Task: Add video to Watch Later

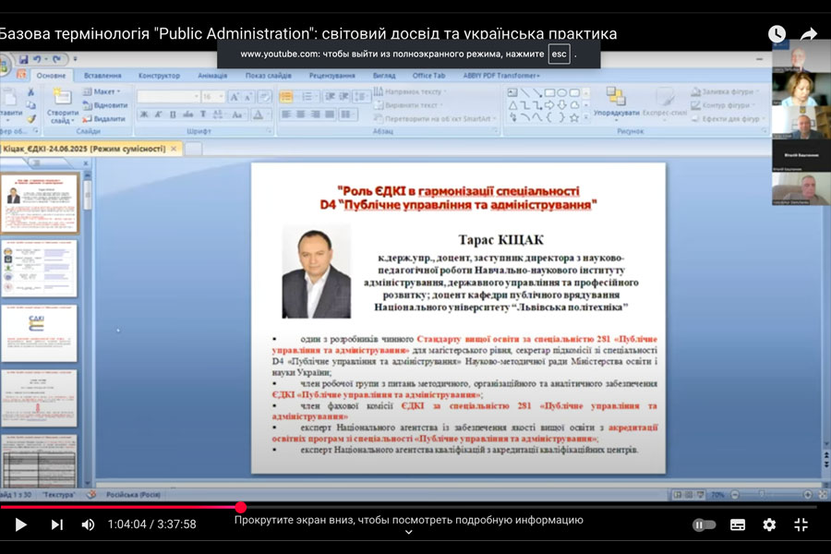Action: [x=777, y=34]
